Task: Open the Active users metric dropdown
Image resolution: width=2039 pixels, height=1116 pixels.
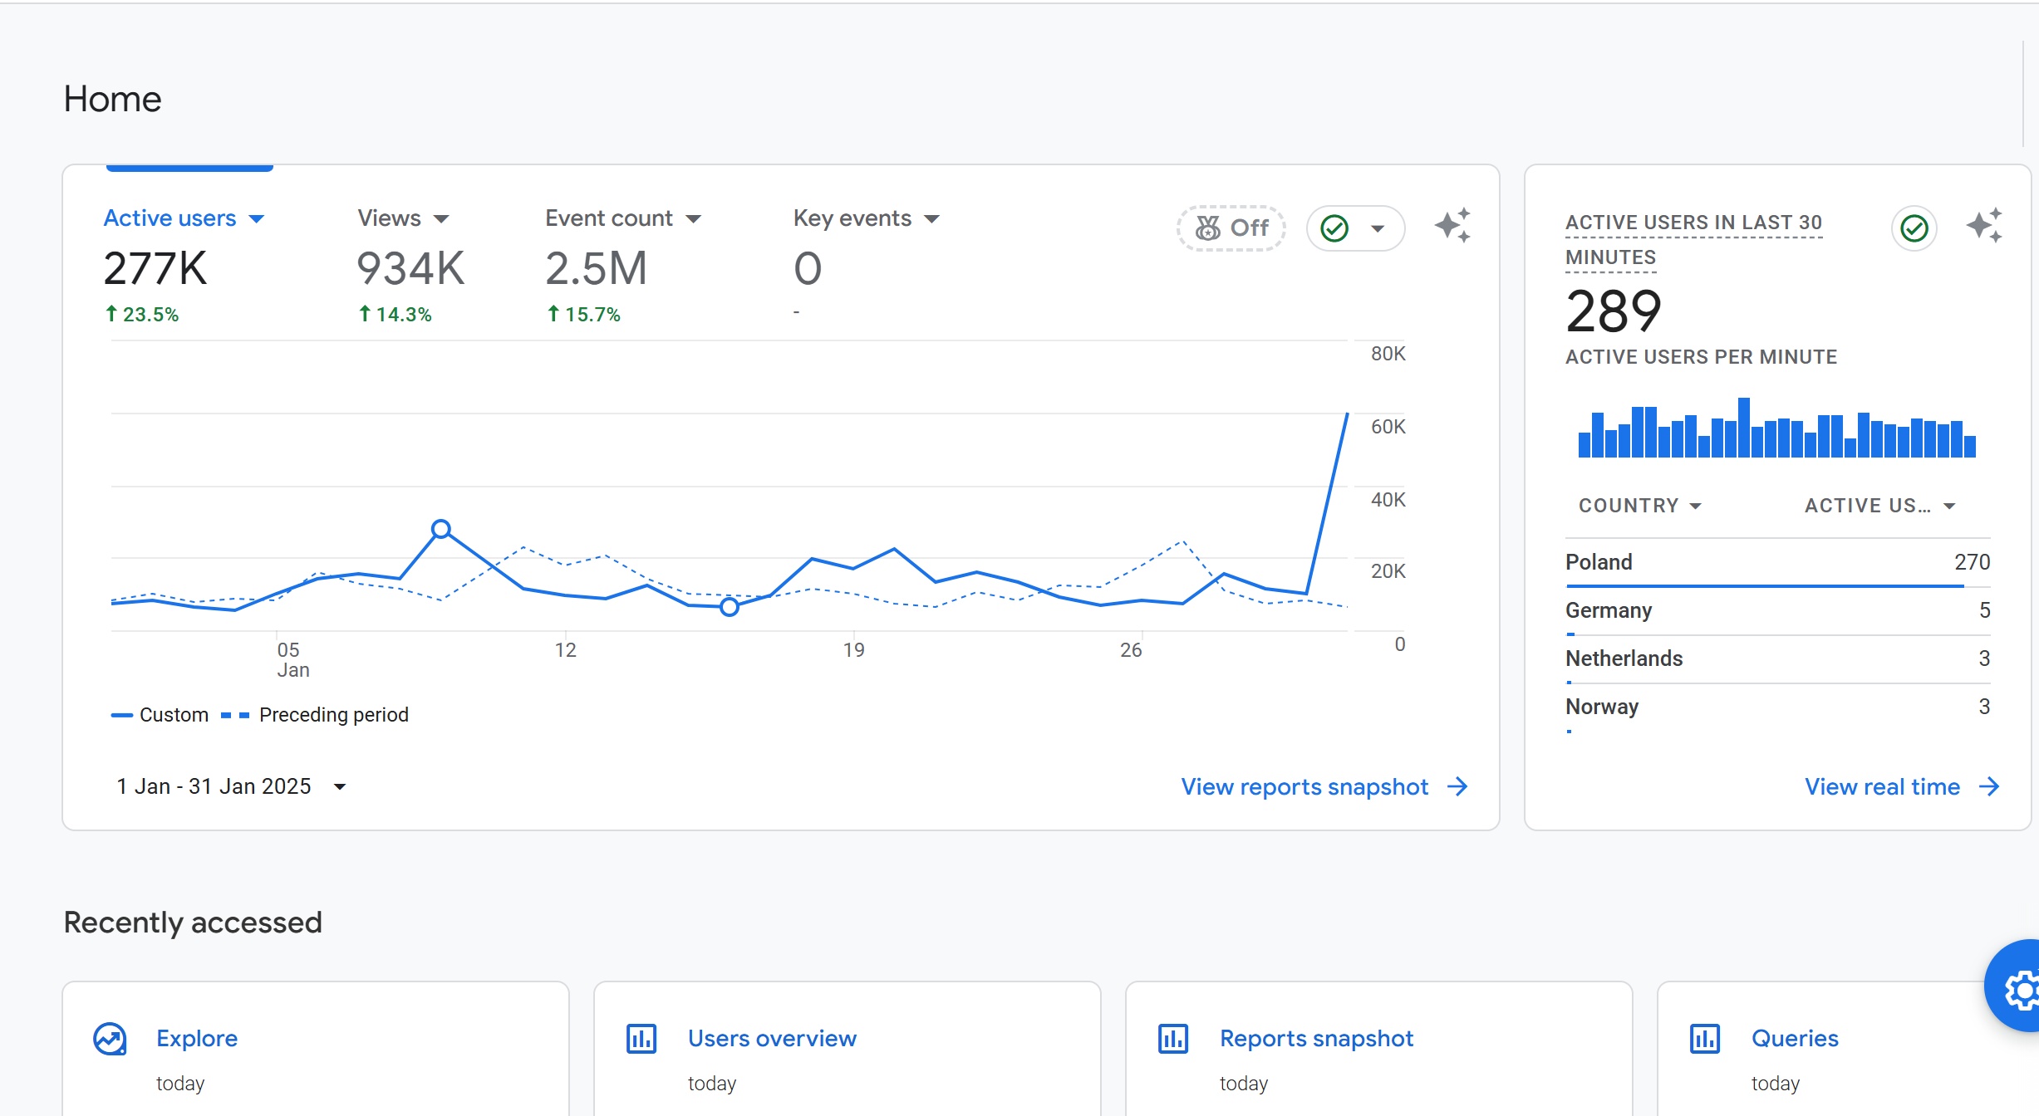Action: coord(184,218)
